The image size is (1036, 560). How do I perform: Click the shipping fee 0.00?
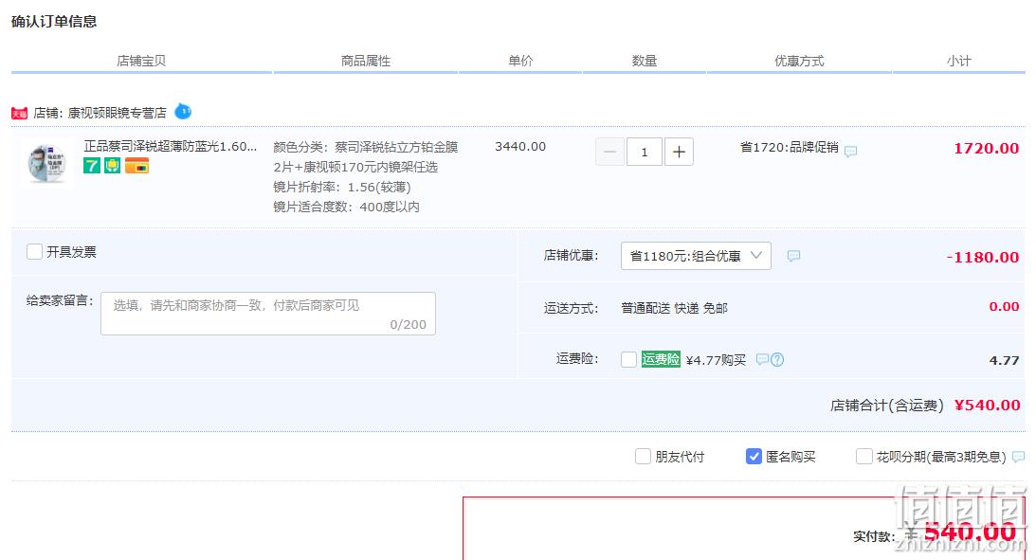click(x=1005, y=306)
